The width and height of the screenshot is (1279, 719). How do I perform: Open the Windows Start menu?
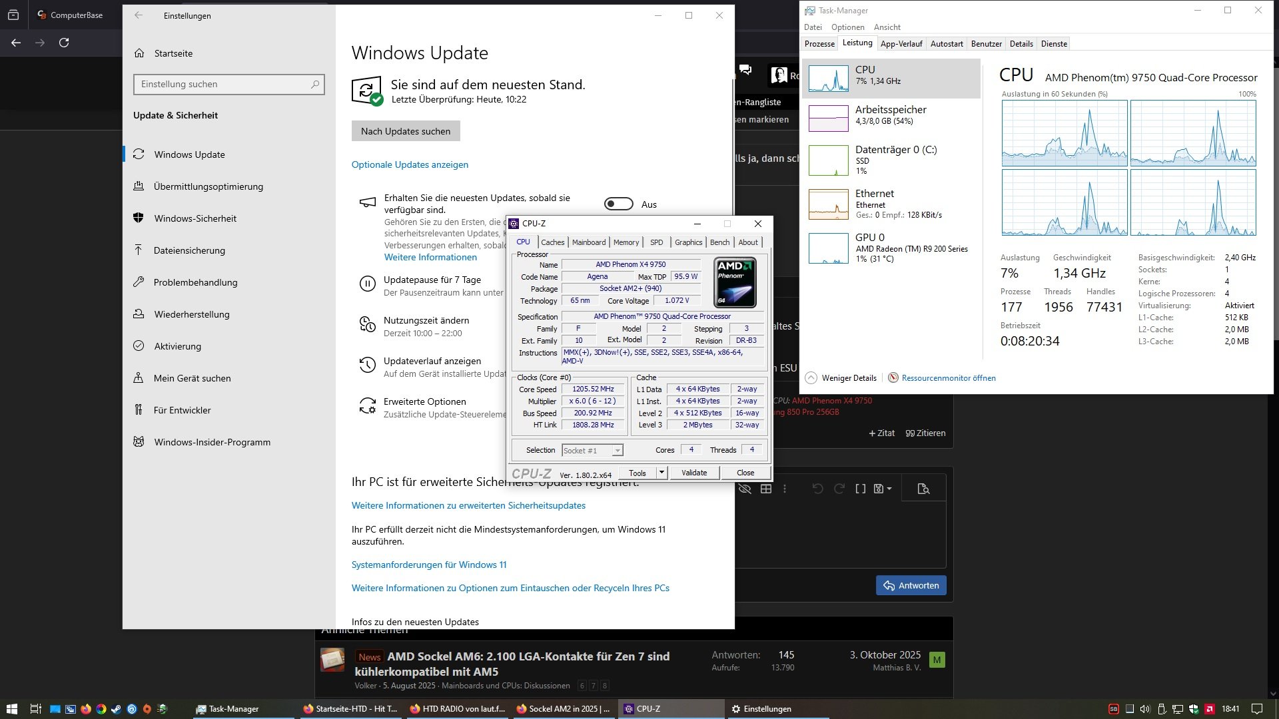click(11, 708)
